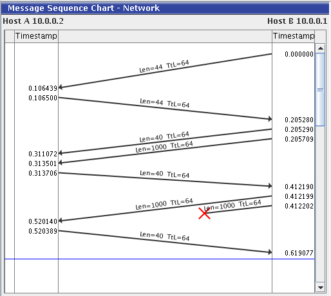Select Host A timestamp 0.106439

[43, 88]
